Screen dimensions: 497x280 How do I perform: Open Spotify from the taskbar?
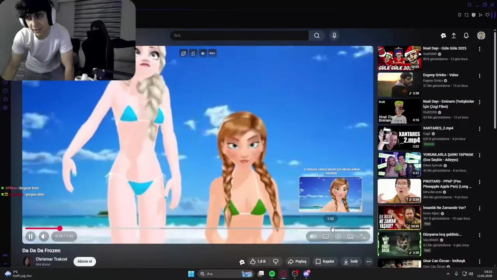(272, 274)
